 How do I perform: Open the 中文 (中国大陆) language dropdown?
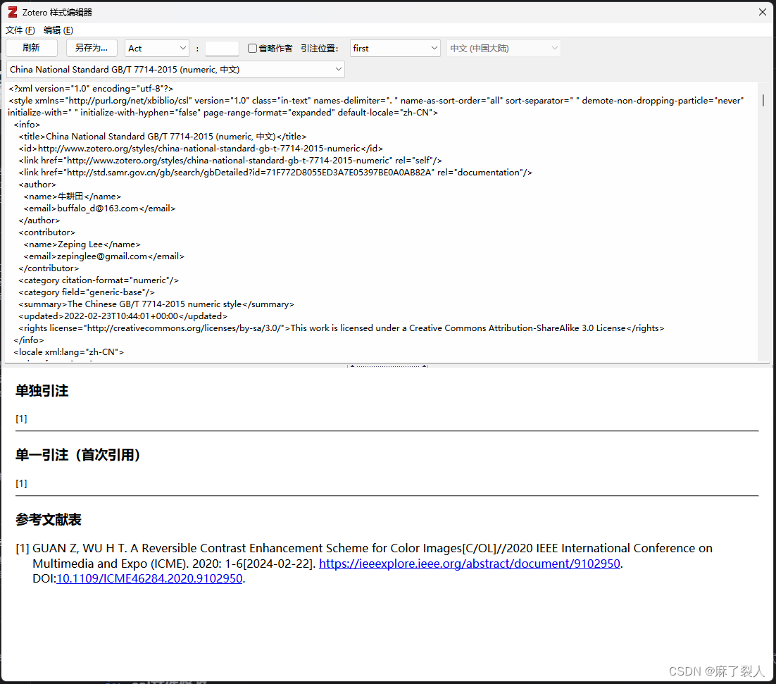(x=503, y=49)
